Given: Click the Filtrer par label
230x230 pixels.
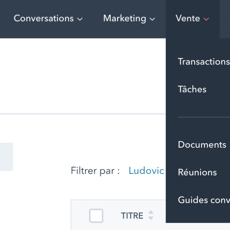Looking at the screenshot, I should [x=95, y=171].
